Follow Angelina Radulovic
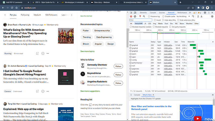 coord(118,83)
